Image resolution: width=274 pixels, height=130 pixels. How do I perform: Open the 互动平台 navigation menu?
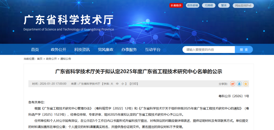click(153, 50)
